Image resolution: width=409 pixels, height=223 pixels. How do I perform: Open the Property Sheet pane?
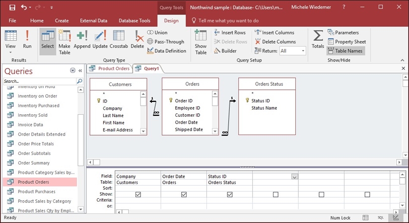click(347, 42)
